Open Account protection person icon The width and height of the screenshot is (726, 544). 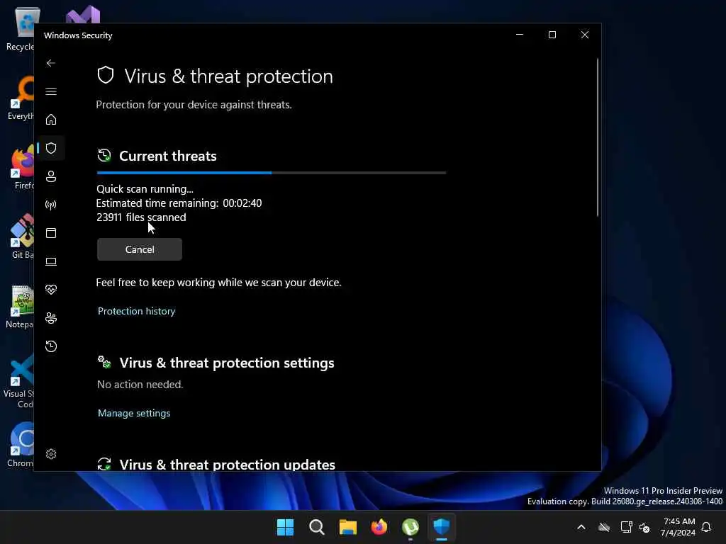pyautogui.click(x=51, y=176)
